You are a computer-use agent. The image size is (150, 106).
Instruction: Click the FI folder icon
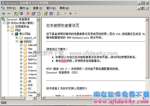point(25,89)
